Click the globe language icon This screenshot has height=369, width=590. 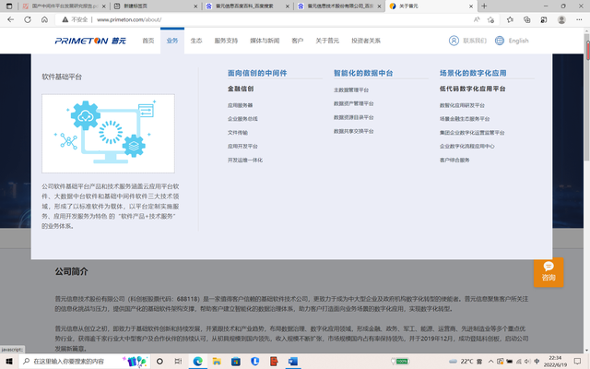pyautogui.click(x=500, y=41)
